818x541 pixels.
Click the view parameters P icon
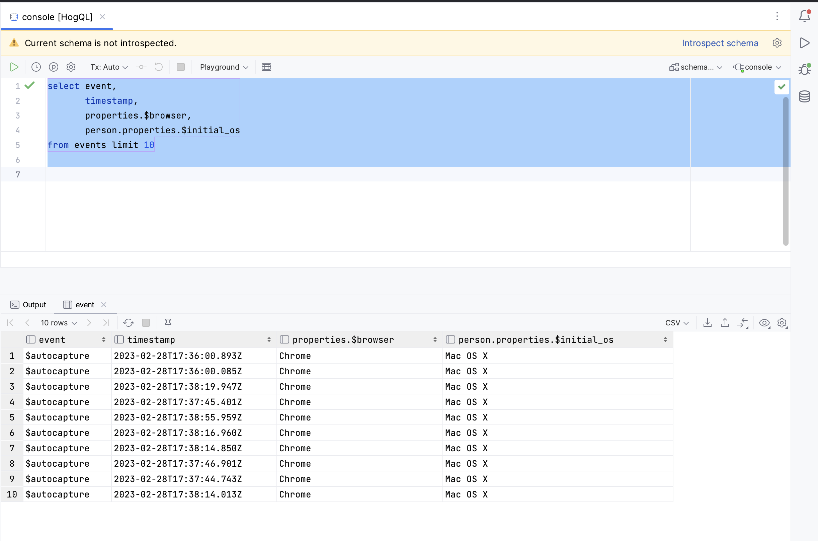[x=54, y=67]
